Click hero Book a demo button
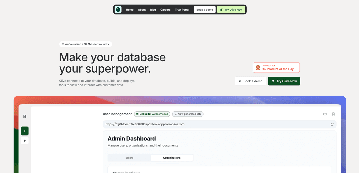 pos(250,81)
